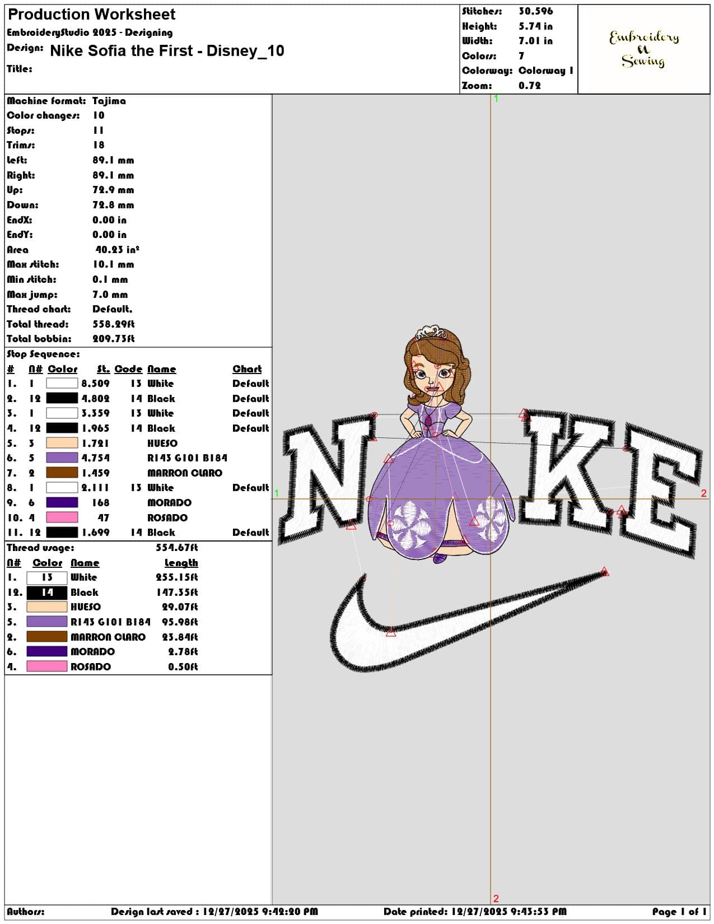714x924 pixels.
Task: Click the Chart column header
Action: point(247,369)
